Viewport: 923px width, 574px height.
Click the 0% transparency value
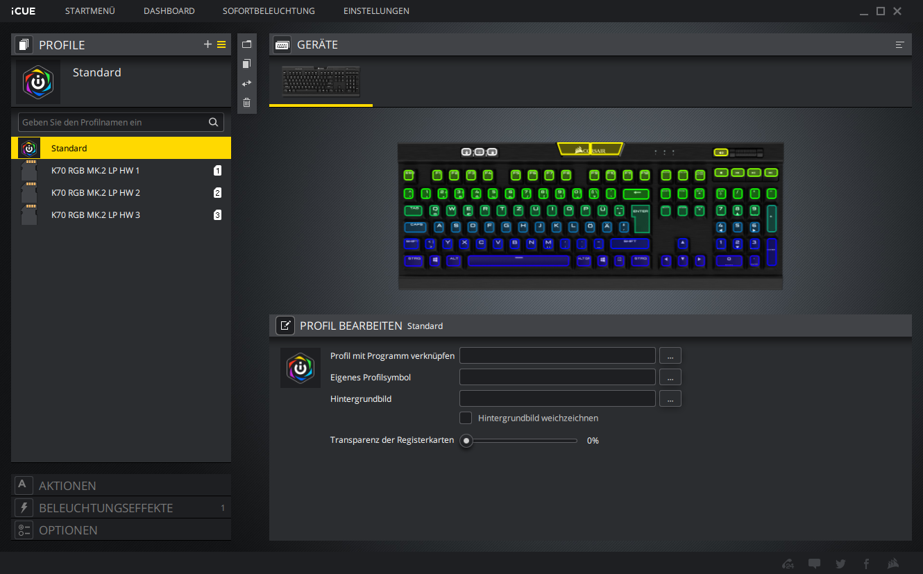point(593,440)
